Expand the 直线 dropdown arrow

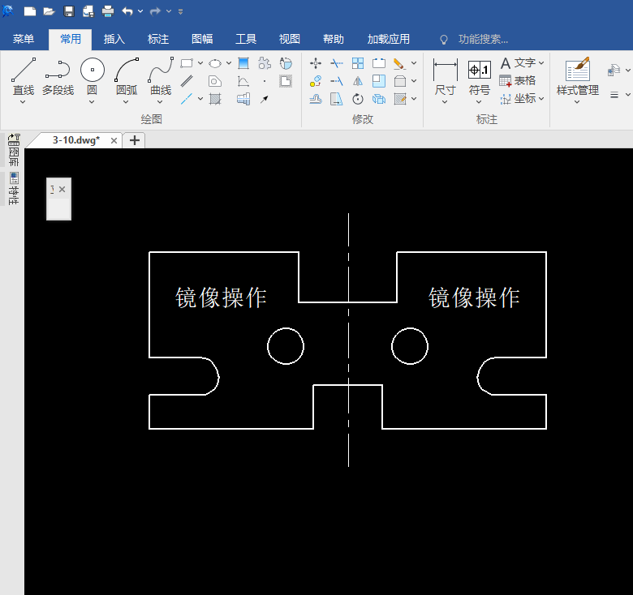(x=23, y=102)
